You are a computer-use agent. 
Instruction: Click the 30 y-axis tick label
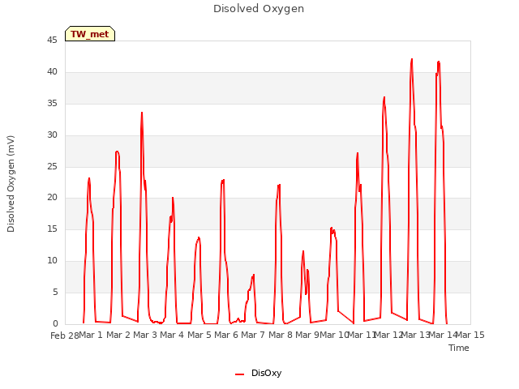click(52, 135)
